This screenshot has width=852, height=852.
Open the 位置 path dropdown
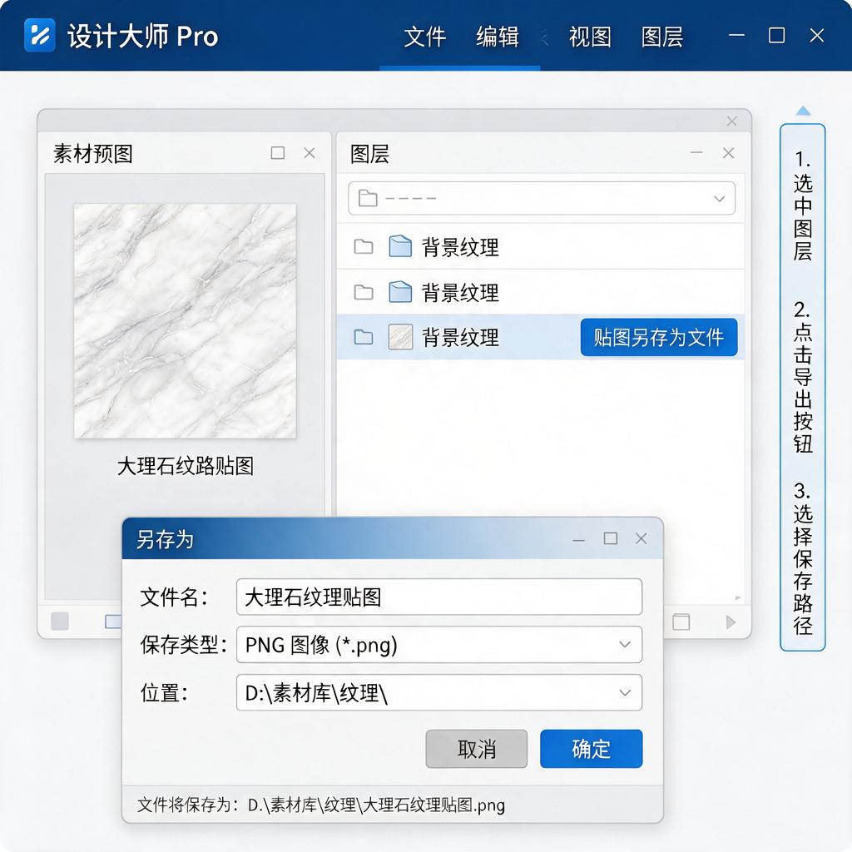point(439,692)
